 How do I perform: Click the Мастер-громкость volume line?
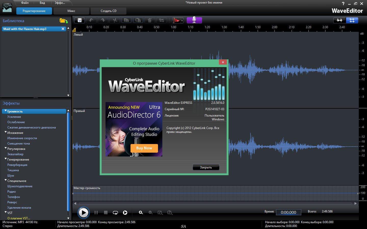click(x=215, y=193)
